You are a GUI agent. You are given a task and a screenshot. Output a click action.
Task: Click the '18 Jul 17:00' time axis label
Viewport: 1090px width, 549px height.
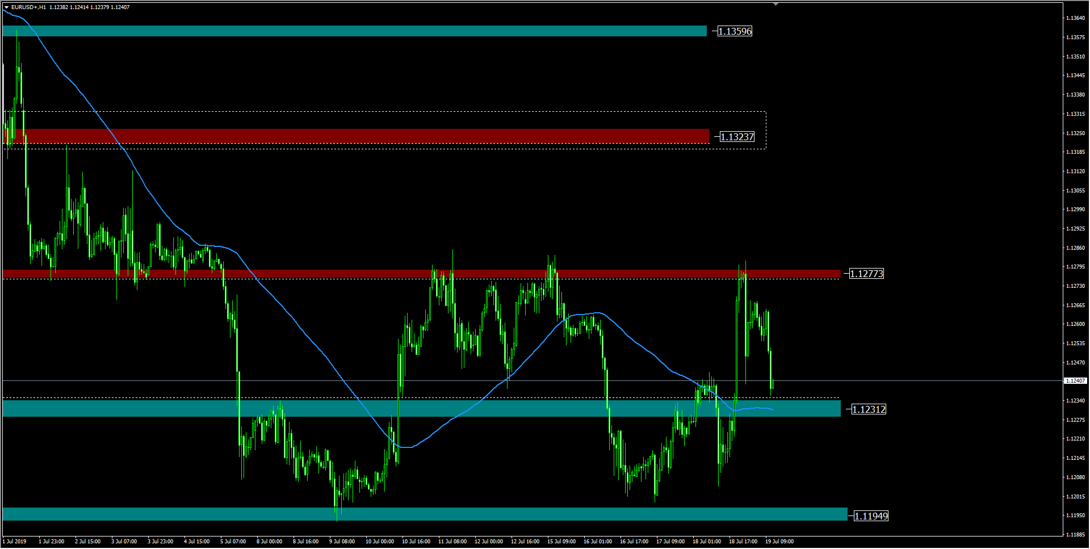[743, 542]
